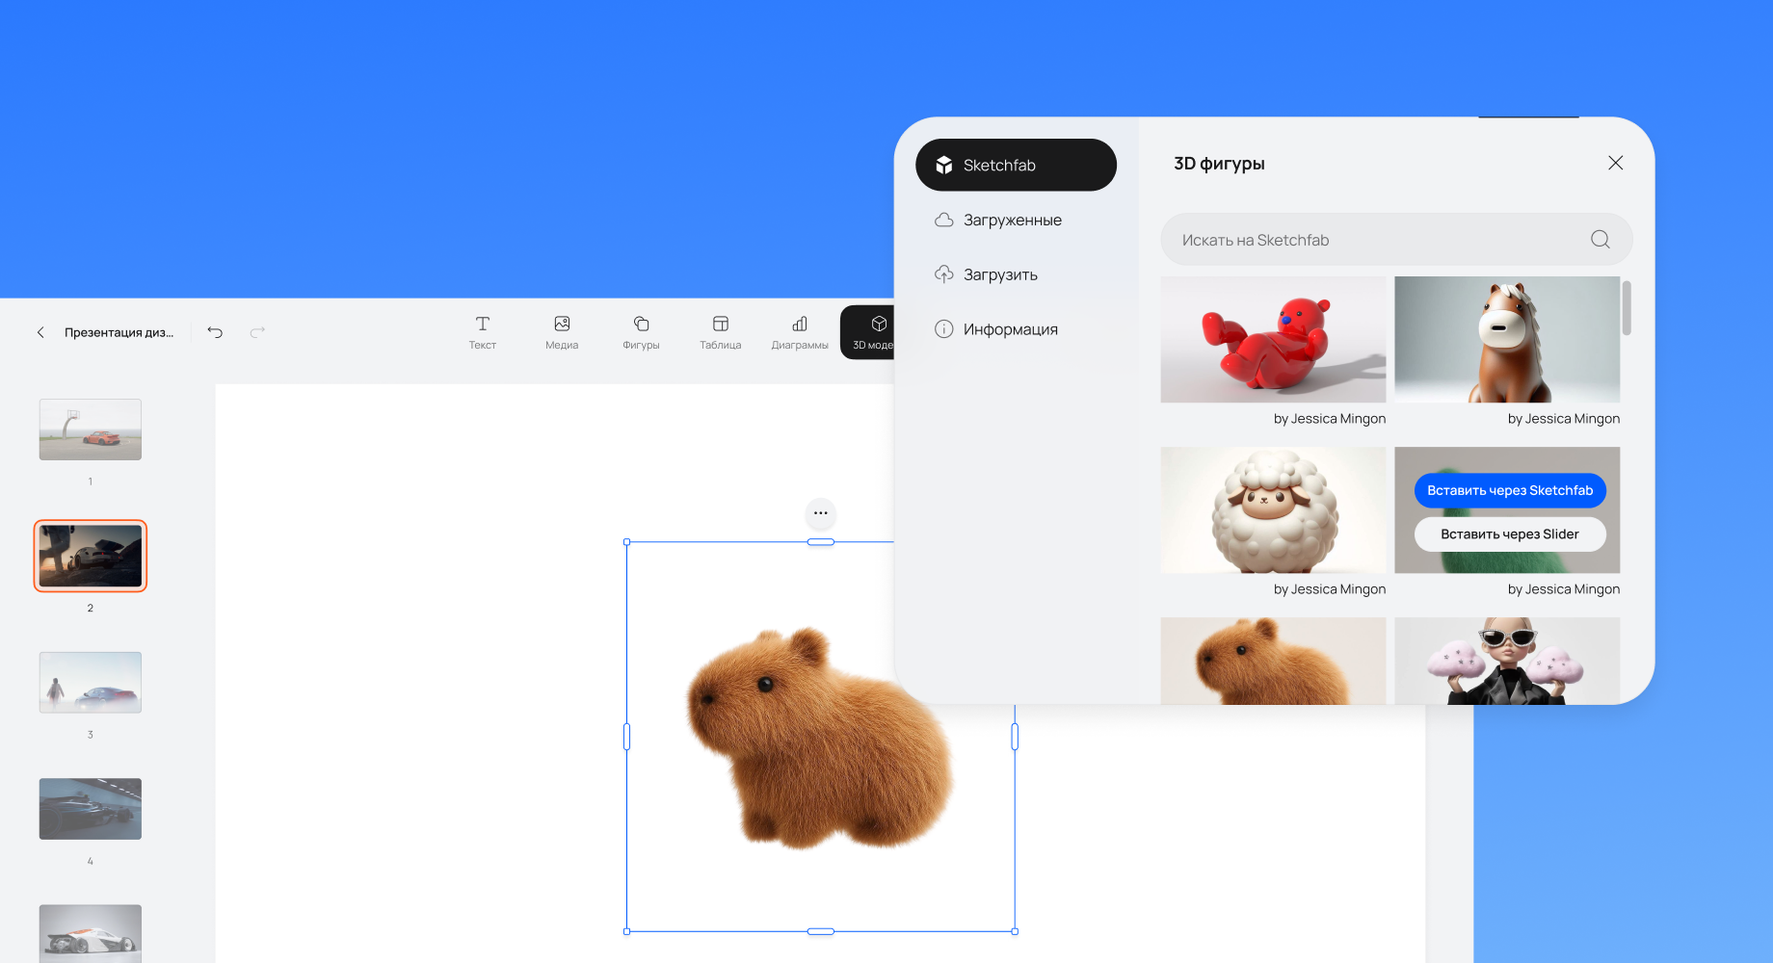Go back using the left chevron
The width and height of the screenshot is (1773, 963).
click(x=40, y=332)
